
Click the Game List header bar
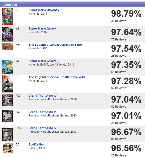point(72,5)
